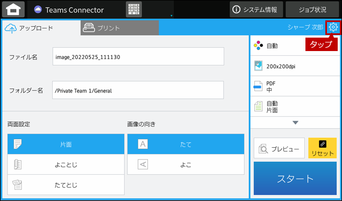Screen dimensions: 342x201
Task: Open the PDF 中 file format setting
Action: [295, 87]
